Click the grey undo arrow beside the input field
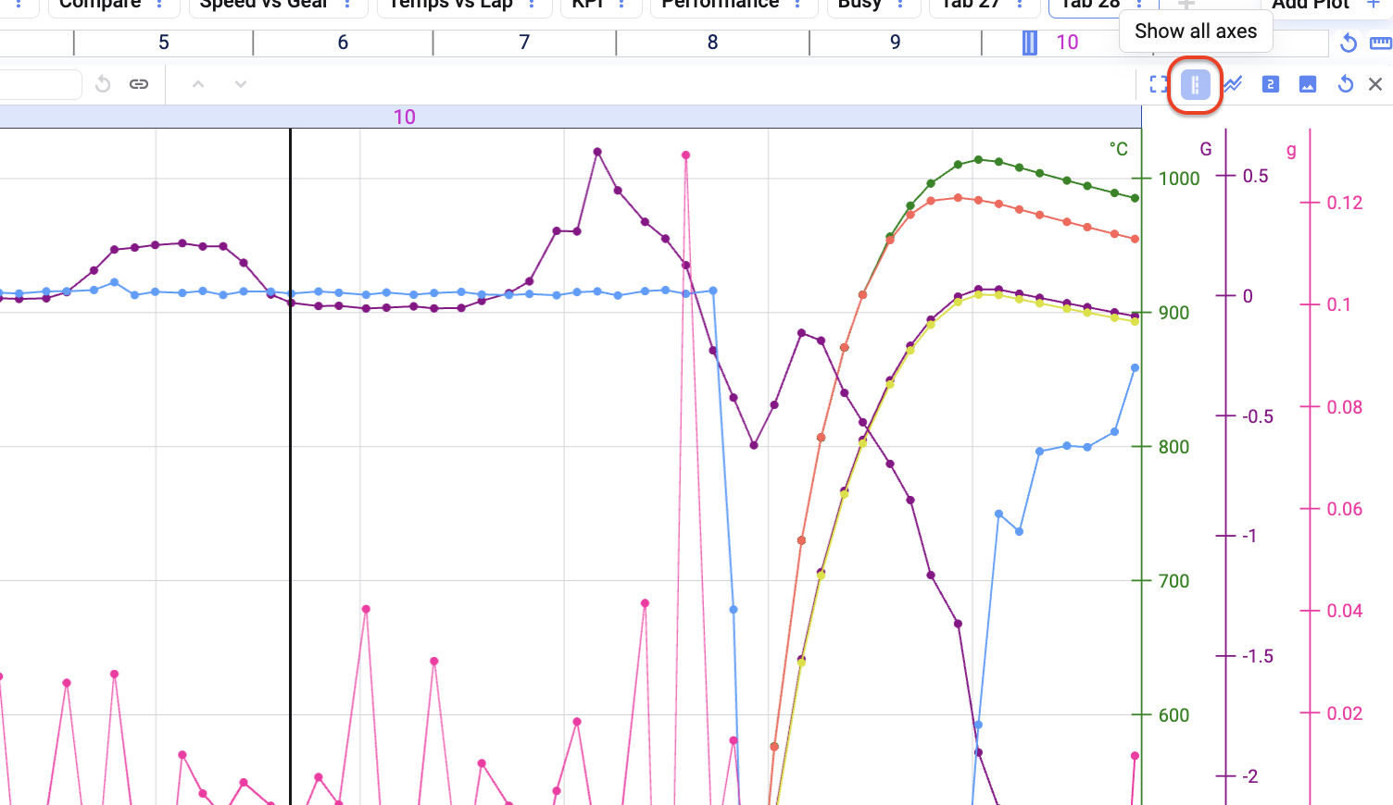Screen dimensions: 1393x805 click(103, 84)
